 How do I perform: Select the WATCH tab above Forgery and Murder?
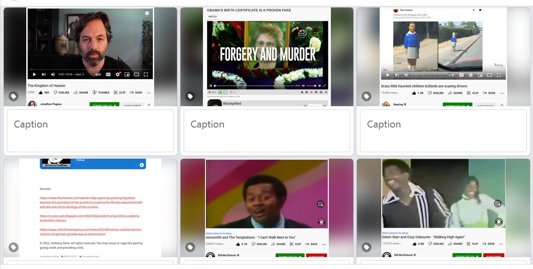(x=212, y=17)
